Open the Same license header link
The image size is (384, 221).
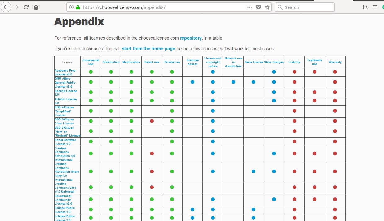point(254,62)
